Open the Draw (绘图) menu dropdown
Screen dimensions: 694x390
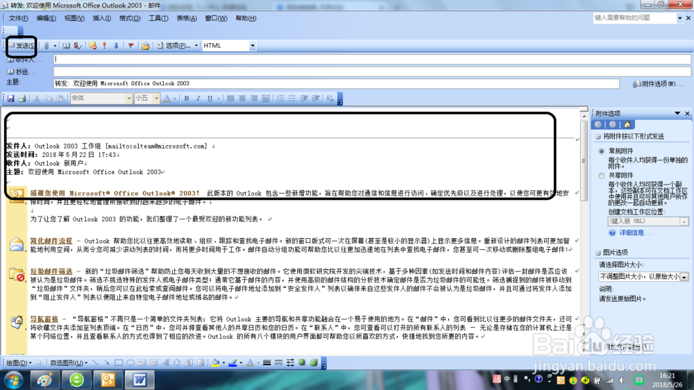click(x=18, y=362)
